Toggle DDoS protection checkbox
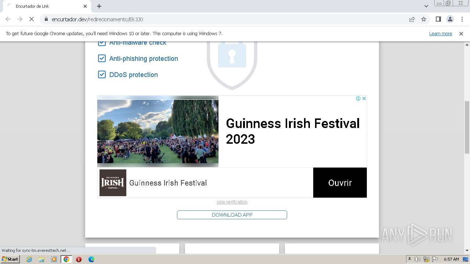 (x=102, y=74)
